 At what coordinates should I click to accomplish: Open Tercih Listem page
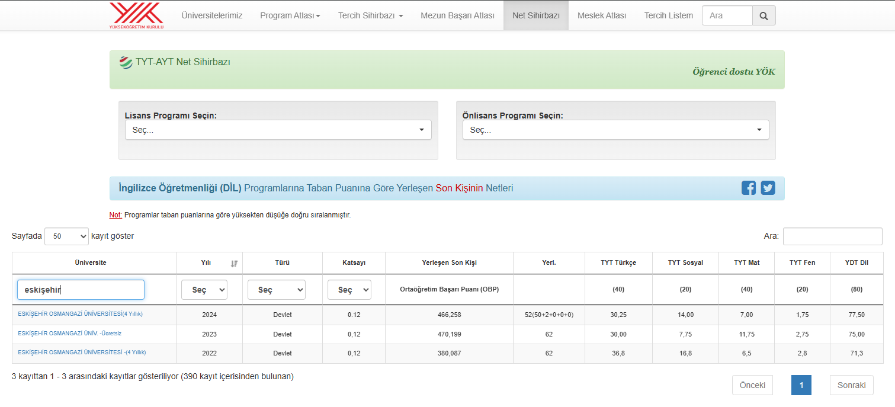(668, 15)
